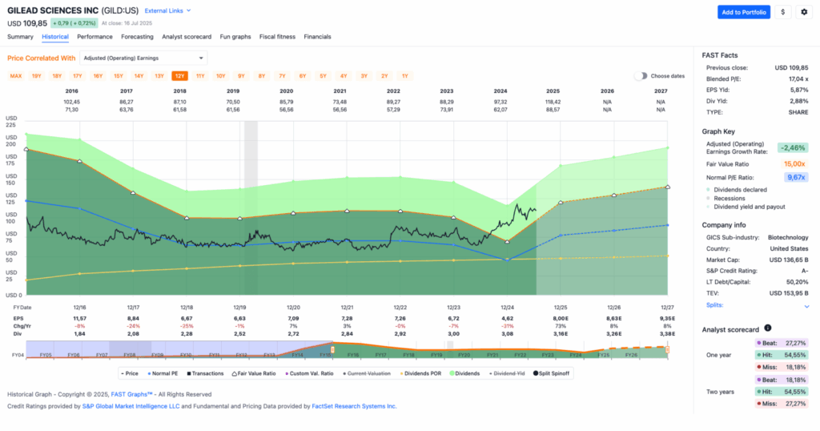820x431 pixels.
Task: Click the right handle of timeline range slider
Action: pos(667,349)
